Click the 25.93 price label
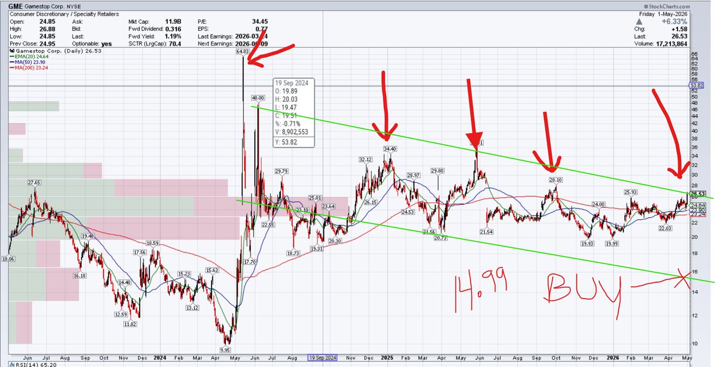The height and width of the screenshot is (367, 715). pos(631,192)
